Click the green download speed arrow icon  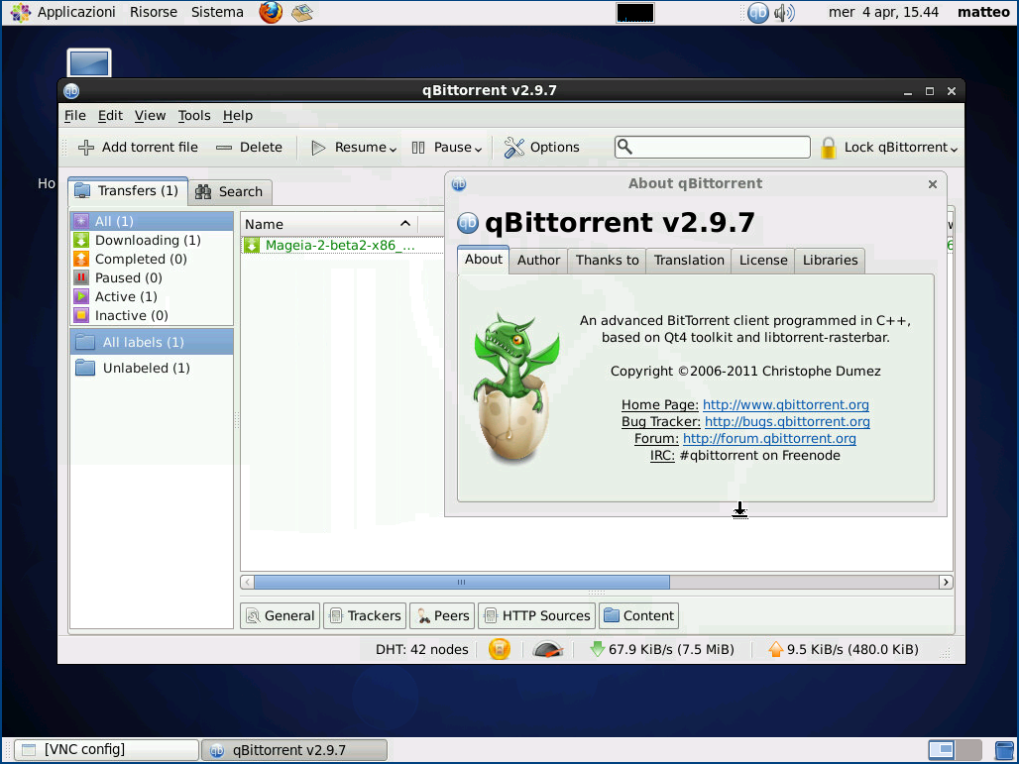[597, 650]
